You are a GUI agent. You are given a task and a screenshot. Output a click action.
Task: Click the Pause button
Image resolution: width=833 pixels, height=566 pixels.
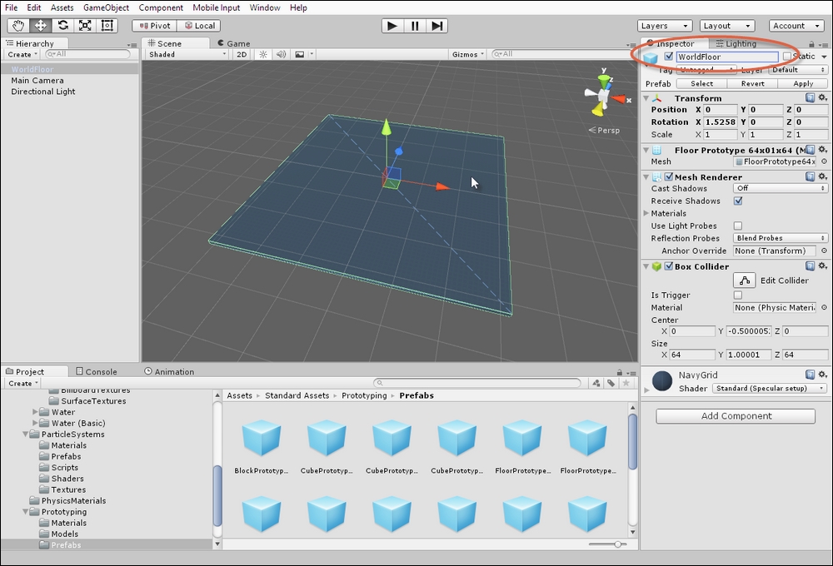(x=414, y=26)
